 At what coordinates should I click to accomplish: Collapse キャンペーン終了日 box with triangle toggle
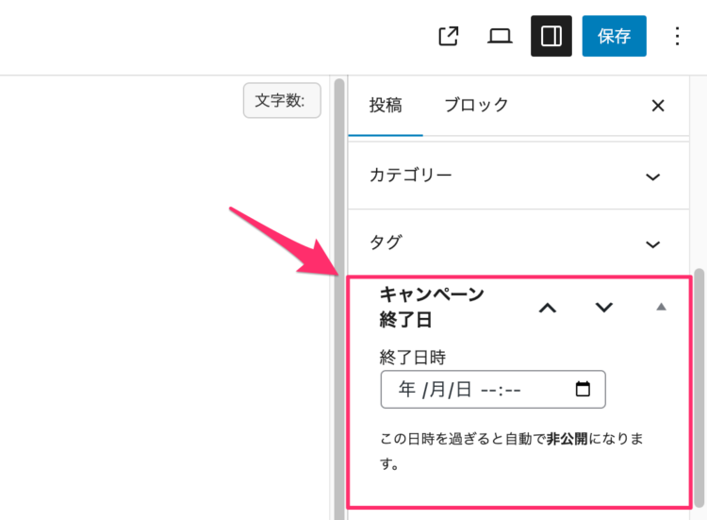click(661, 307)
